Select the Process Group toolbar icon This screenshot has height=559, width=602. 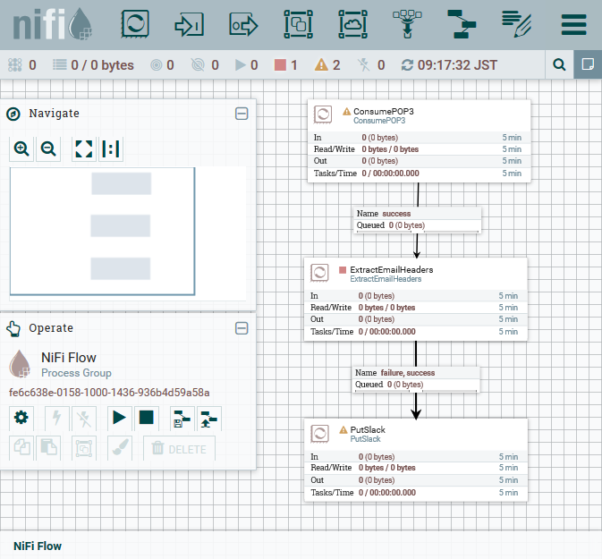pos(298,24)
